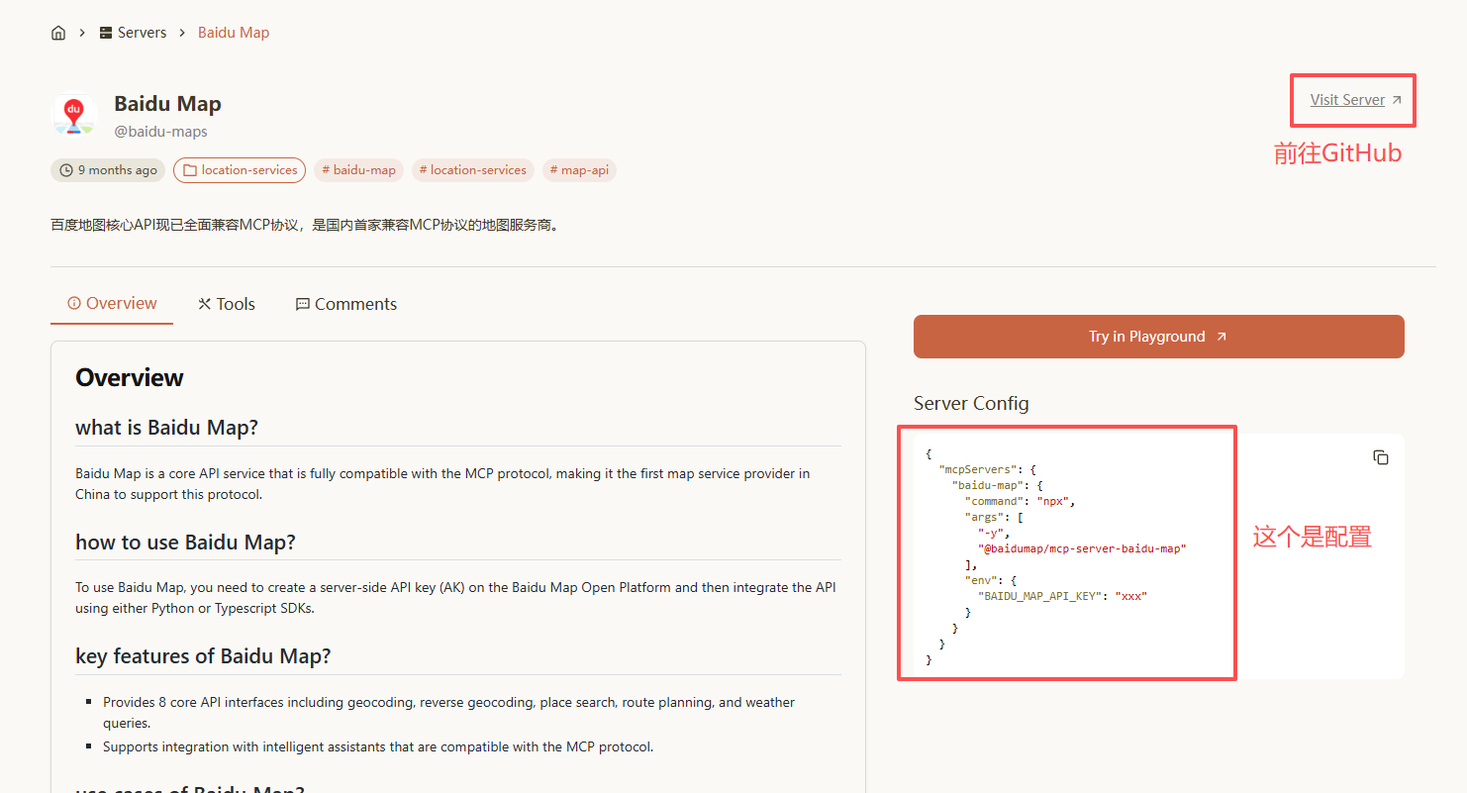Click the "command": "npx" config line

(1020, 501)
